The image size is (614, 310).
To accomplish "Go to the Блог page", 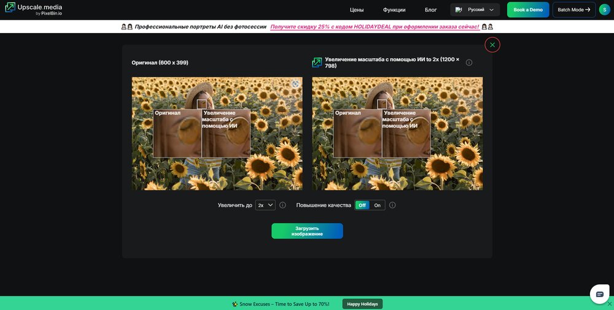I will coord(431,10).
